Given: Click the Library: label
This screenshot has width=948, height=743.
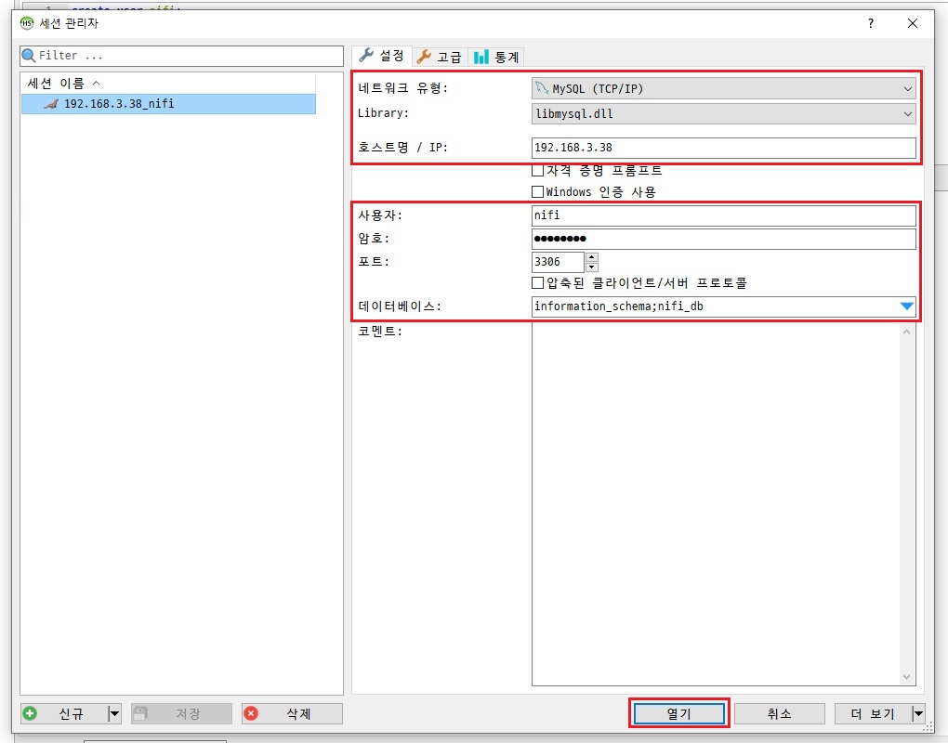Looking at the screenshot, I should 384,113.
